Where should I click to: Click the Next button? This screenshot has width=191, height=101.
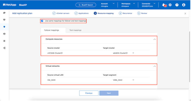pyautogui.click(x=109, y=93)
